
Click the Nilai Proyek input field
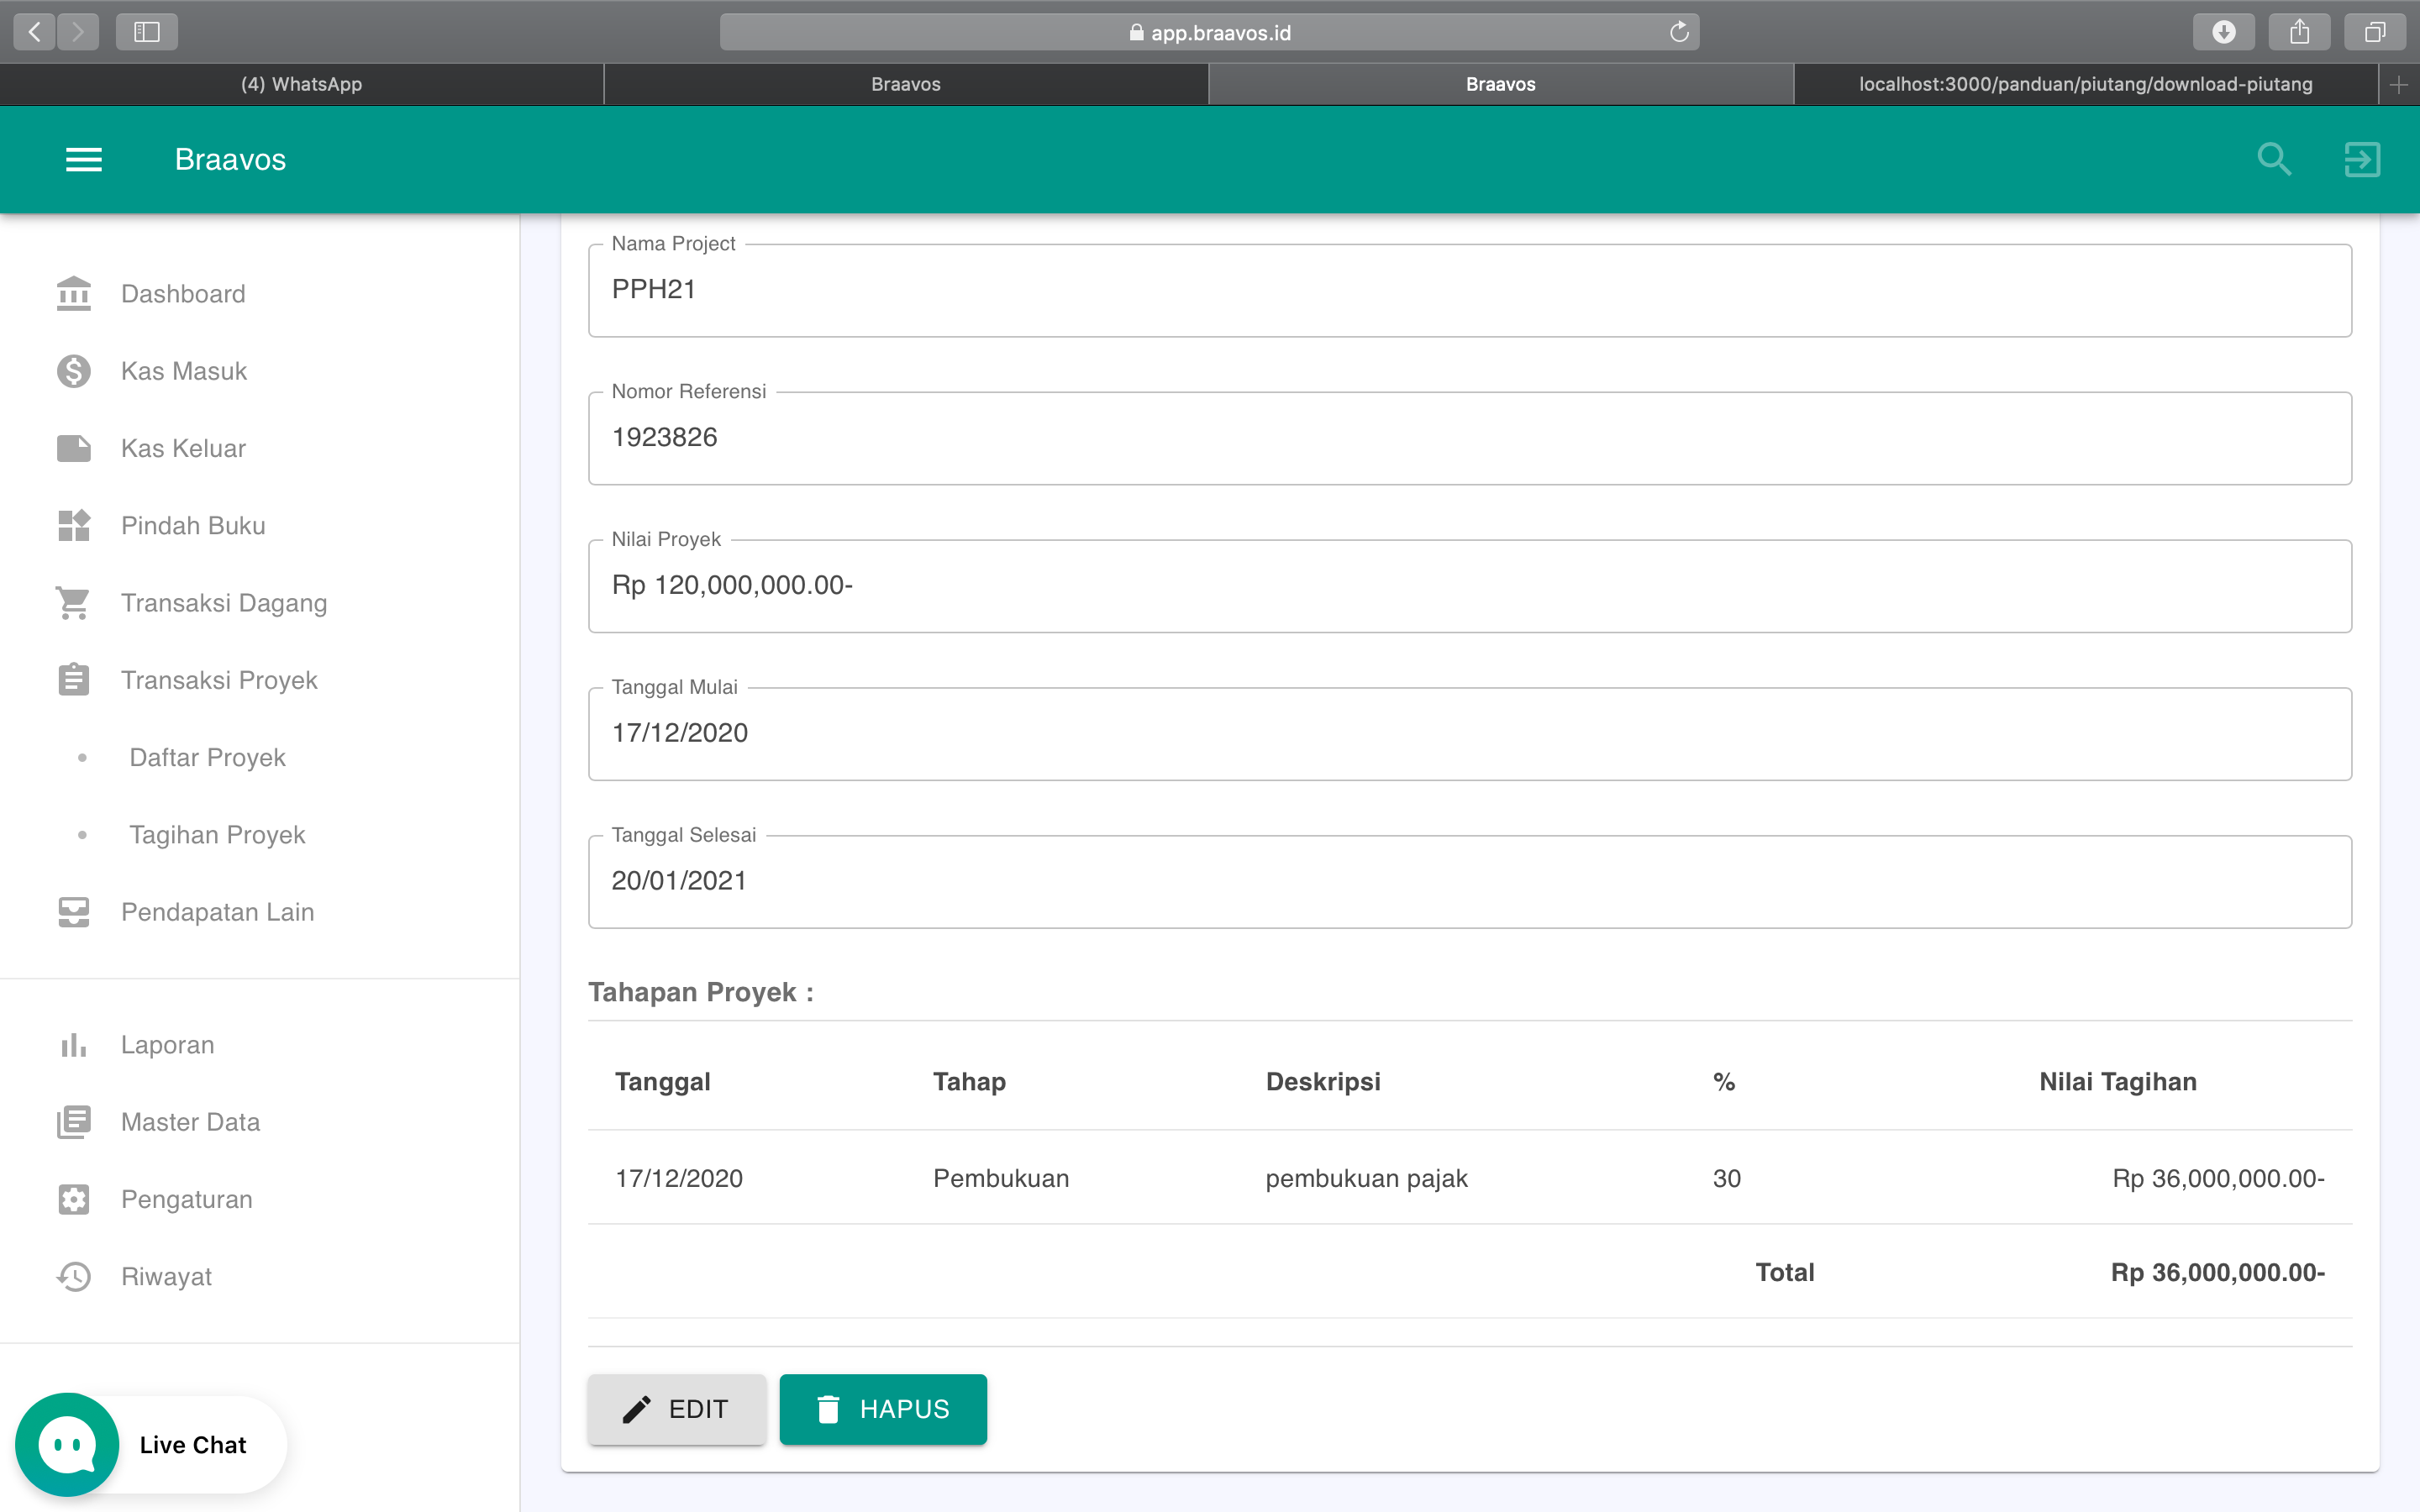(x=1469, y=586)
